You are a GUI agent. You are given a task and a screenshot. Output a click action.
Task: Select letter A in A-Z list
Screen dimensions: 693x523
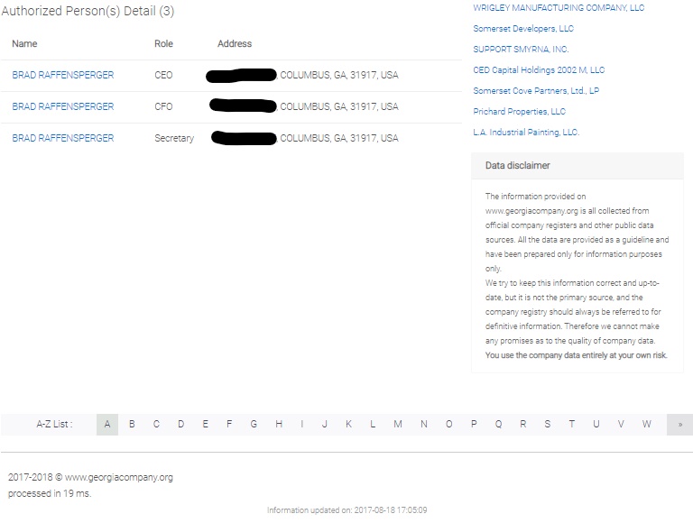(107, 425)
